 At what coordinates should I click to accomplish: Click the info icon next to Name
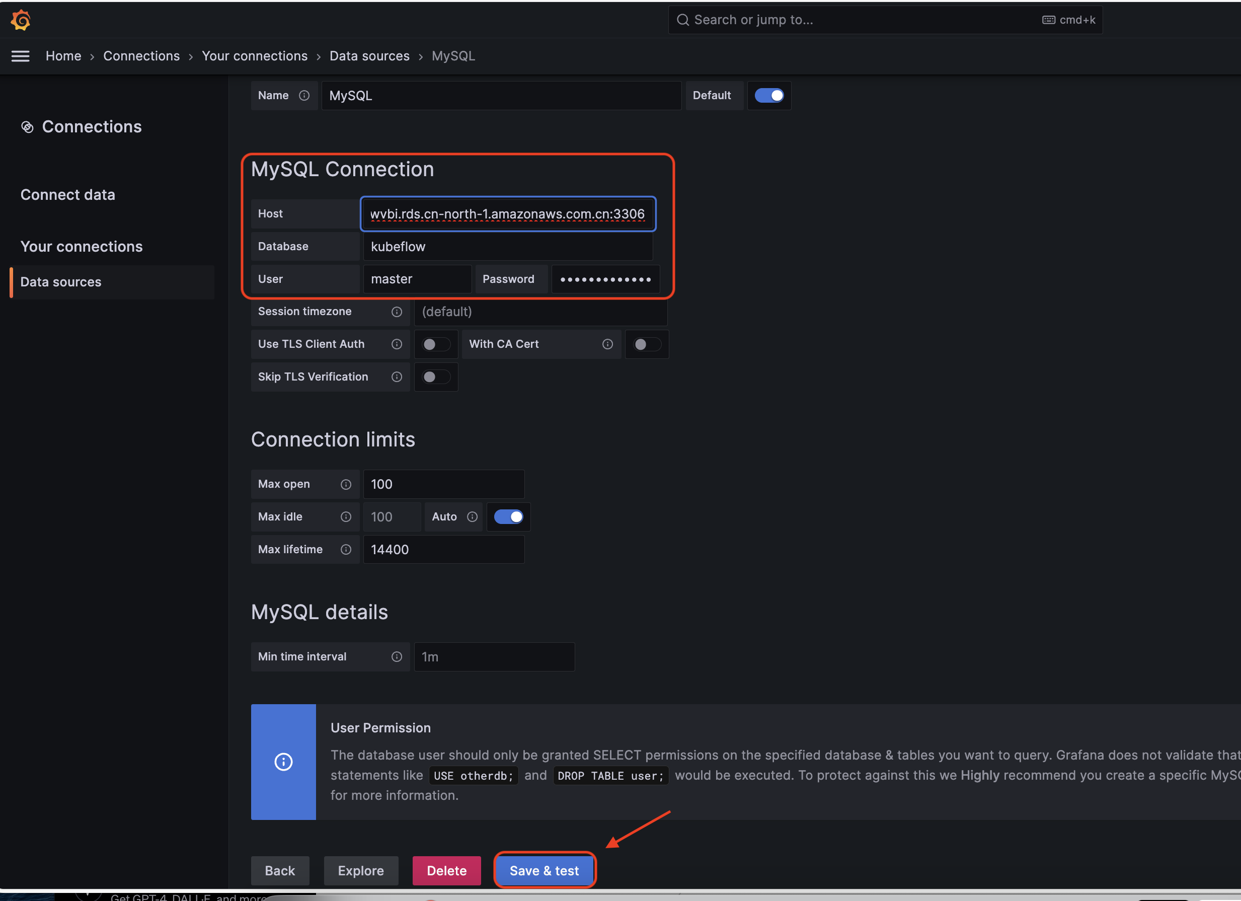(304, 95)
